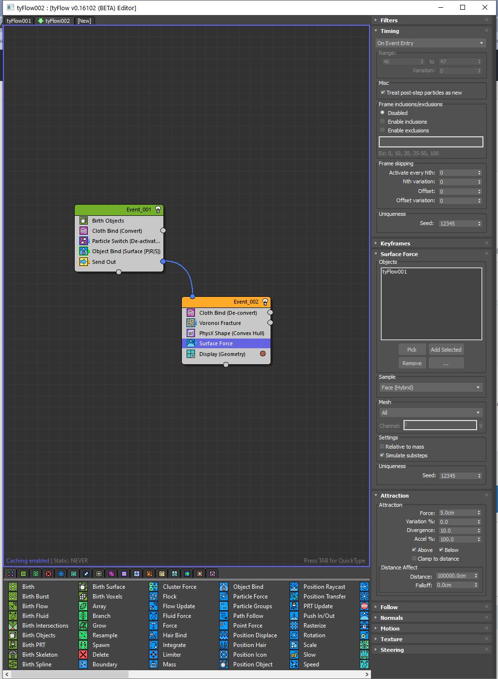
Task: Click the Birth Objects operator icon in Event_001
Action: 83,221
